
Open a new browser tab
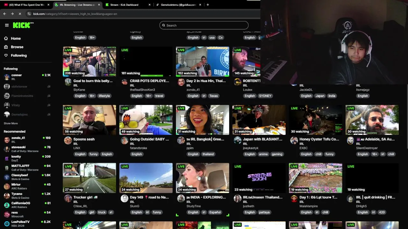(208, 5)
